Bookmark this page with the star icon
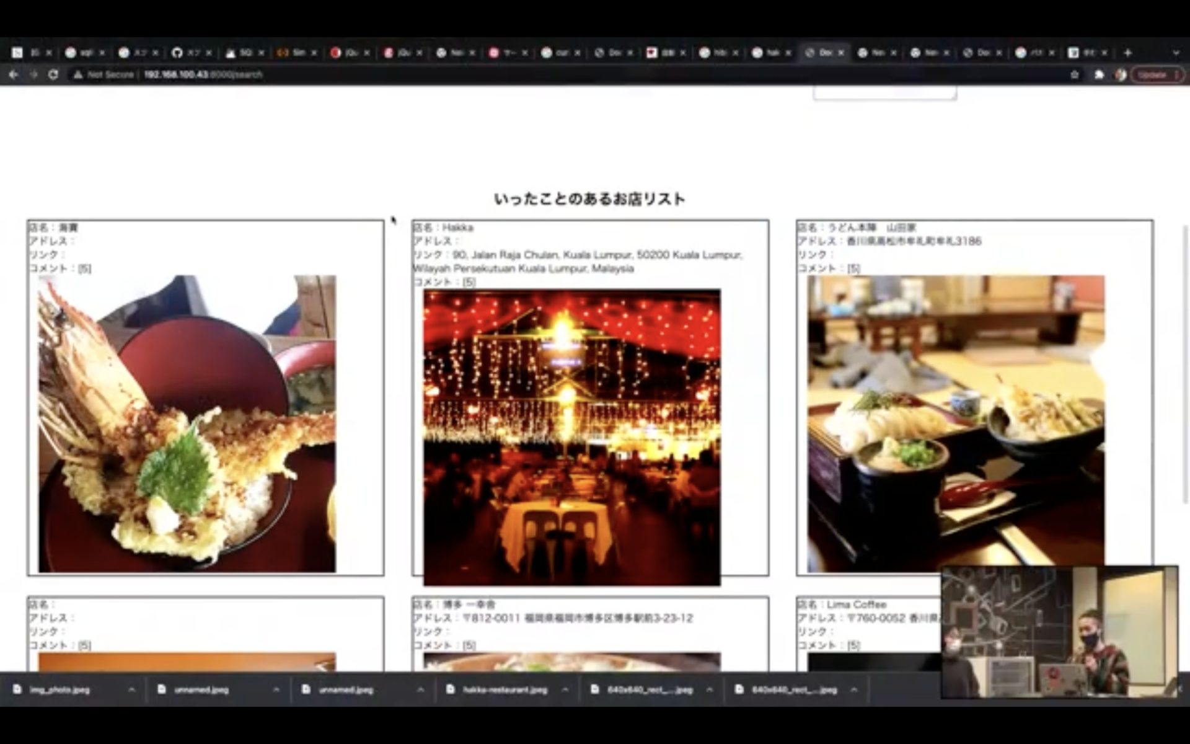 pos(1075,74)
